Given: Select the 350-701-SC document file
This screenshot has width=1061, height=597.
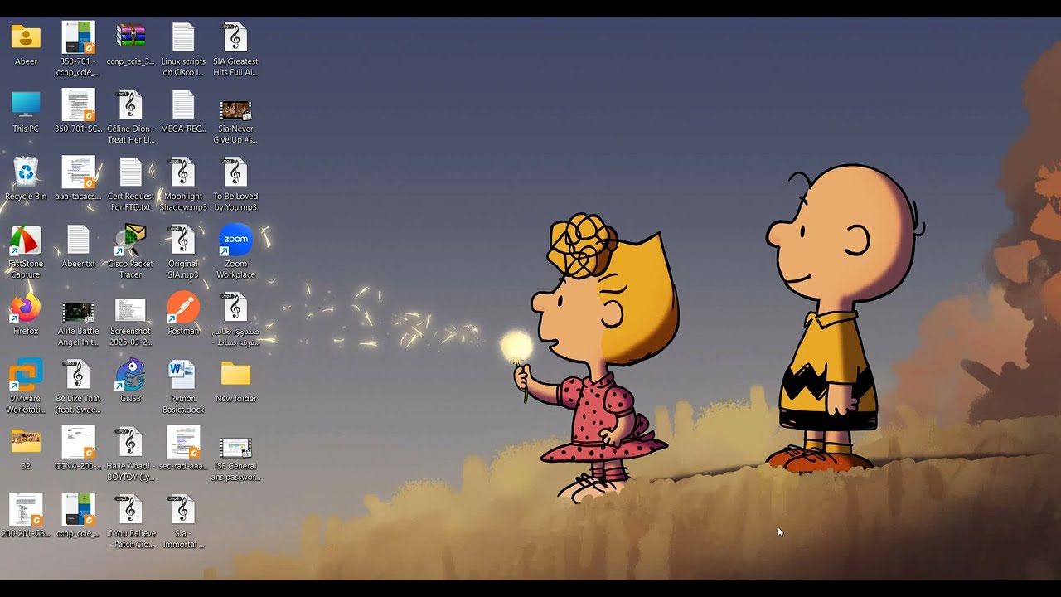Looking at the screenshot, I should pos(79,105).
